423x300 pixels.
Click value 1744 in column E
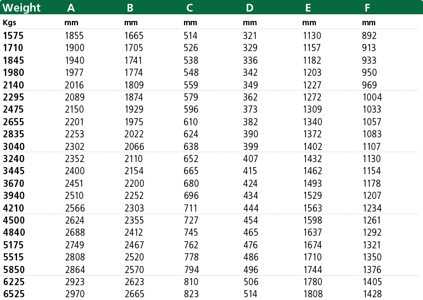coord(313,270)
